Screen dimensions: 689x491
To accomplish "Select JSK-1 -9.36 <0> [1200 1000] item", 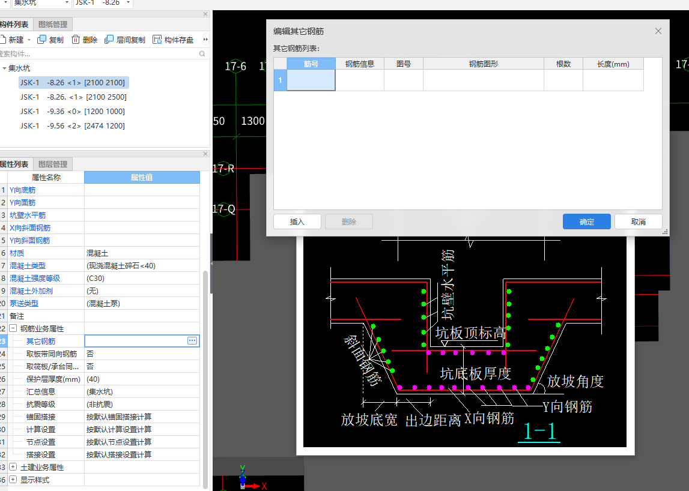I will click(x=73, y=112).
